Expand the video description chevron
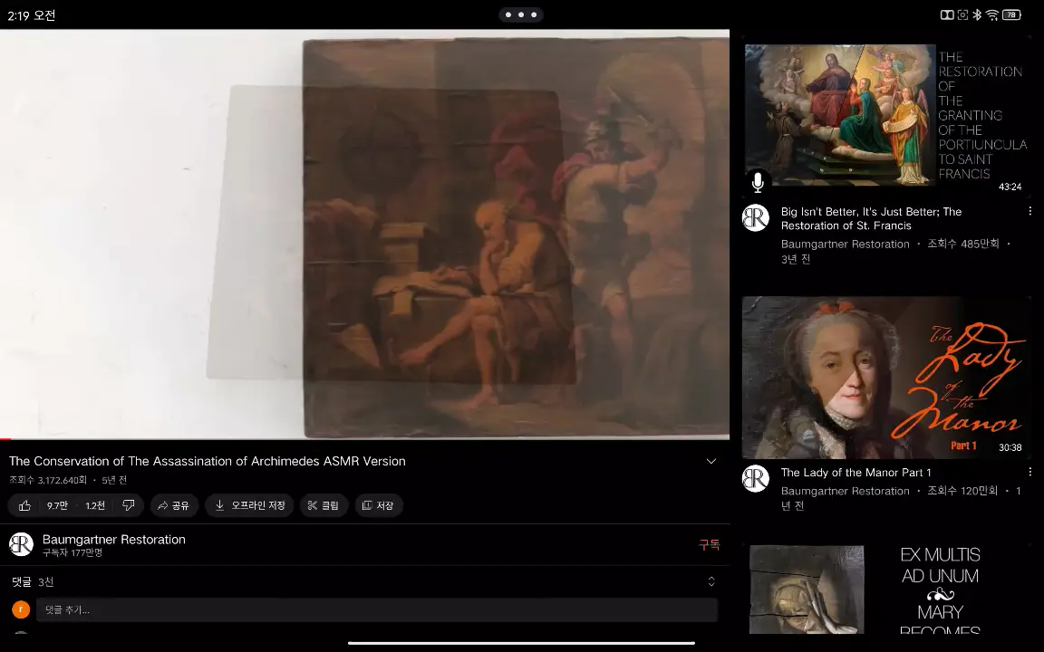Image resolution: width=1044 pixels, height=652 pixels. [x=711, y=461]
